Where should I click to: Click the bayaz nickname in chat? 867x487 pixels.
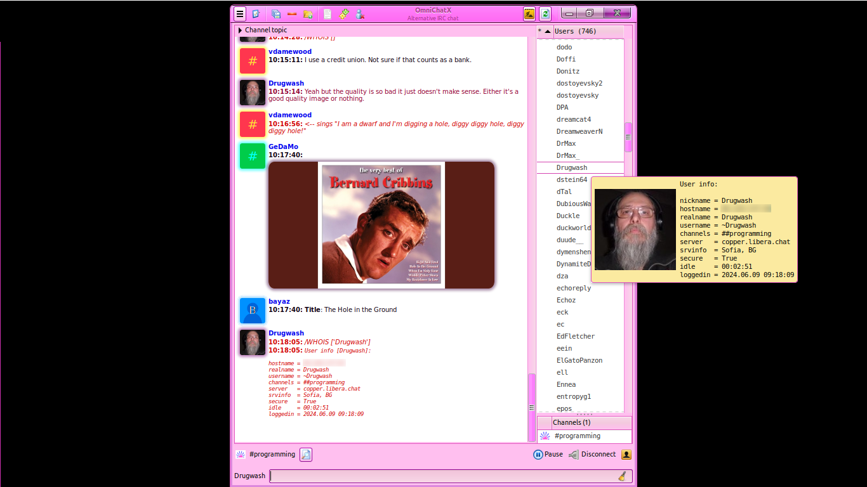coord(279,302)
